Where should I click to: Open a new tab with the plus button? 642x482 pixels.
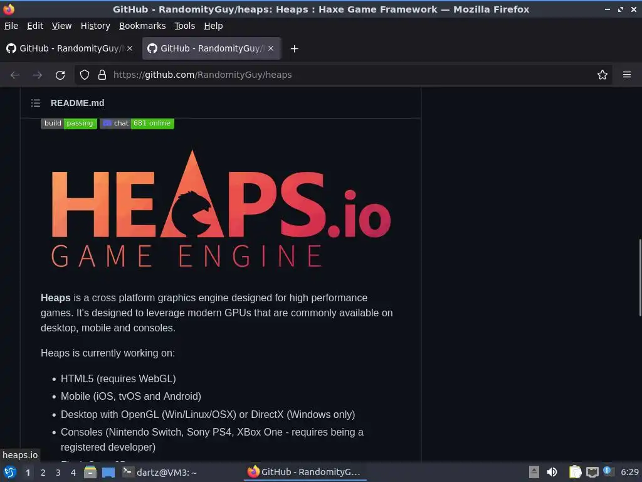294,49
